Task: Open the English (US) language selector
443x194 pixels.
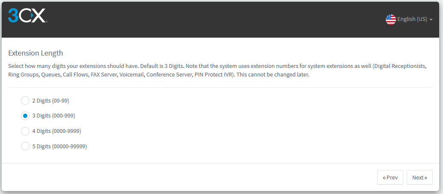Action: click(409, 20)
